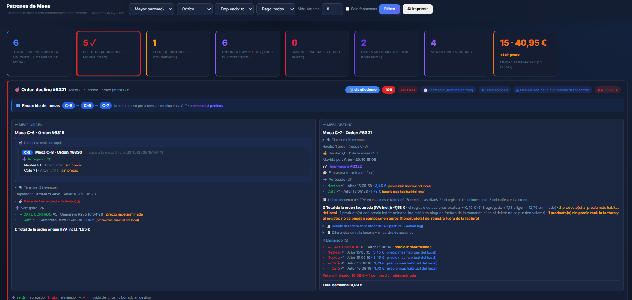The height and width of the screenshot is (300, 632).
Task: Click C-6 pill in Recorrido de mesas
Action: pyautogui.click(x=87, y=106)
